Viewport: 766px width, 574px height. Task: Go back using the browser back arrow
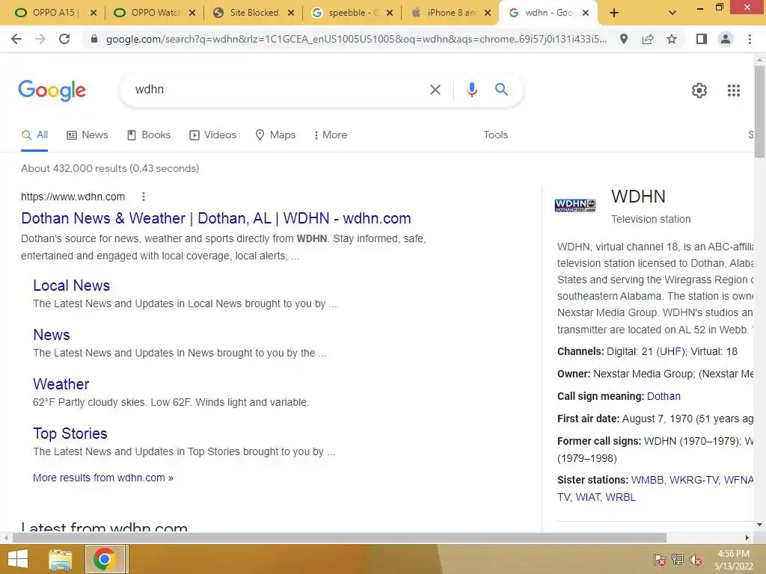(16, 39)
